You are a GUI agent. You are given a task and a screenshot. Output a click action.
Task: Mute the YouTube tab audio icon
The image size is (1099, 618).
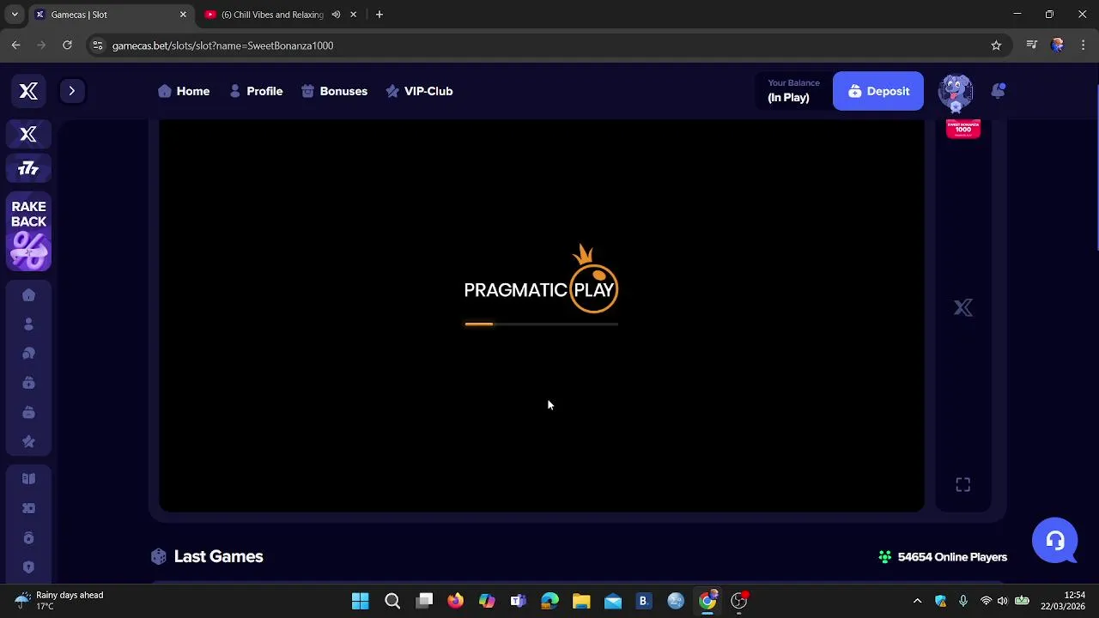click(336, 15)
